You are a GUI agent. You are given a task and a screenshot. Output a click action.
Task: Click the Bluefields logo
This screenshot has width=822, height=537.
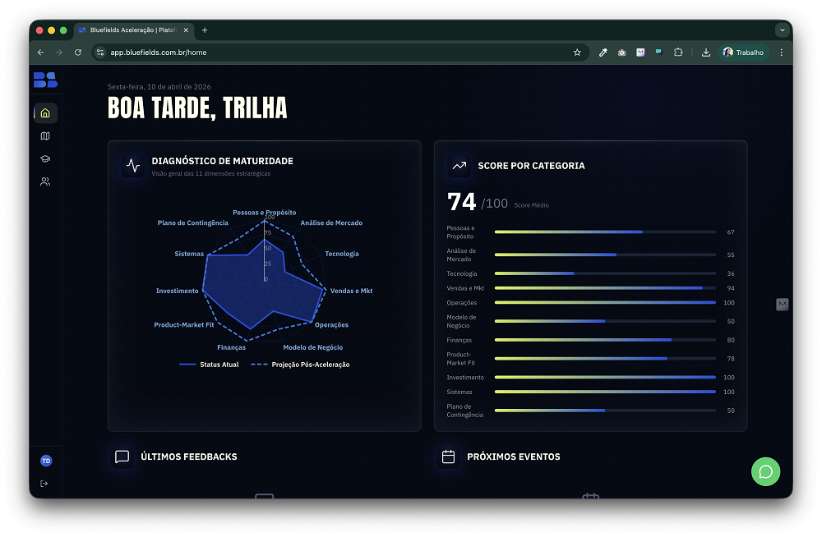pos(45,80)
